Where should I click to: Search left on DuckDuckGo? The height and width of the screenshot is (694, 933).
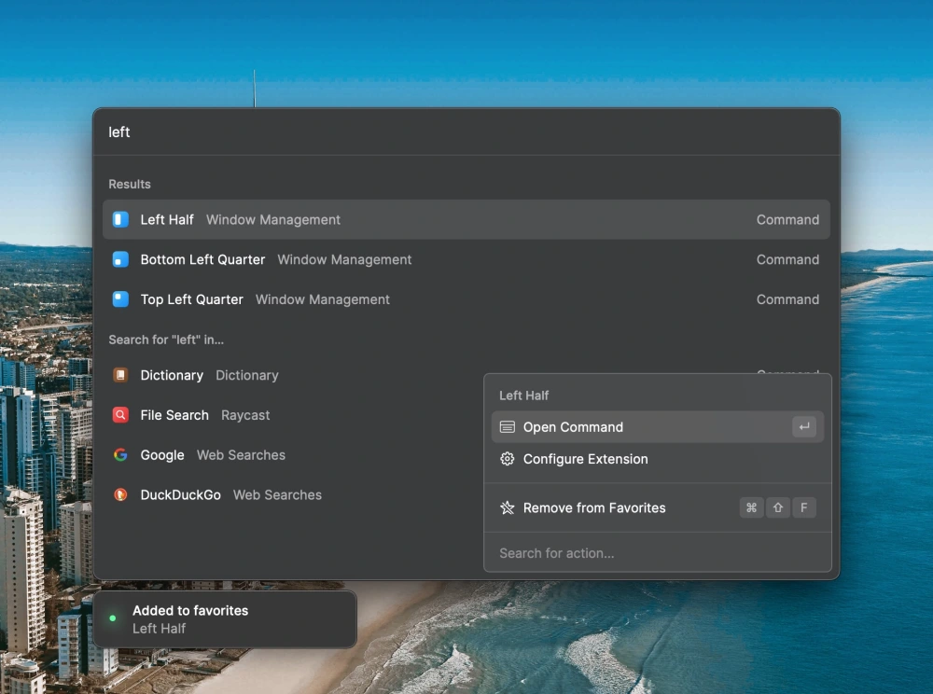pos(291,494)
